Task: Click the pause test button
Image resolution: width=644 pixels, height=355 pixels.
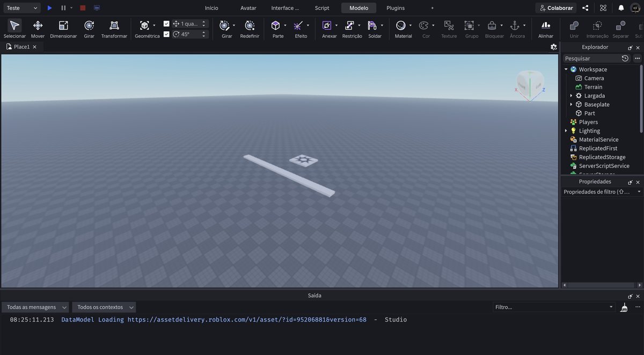Action: 63,8
